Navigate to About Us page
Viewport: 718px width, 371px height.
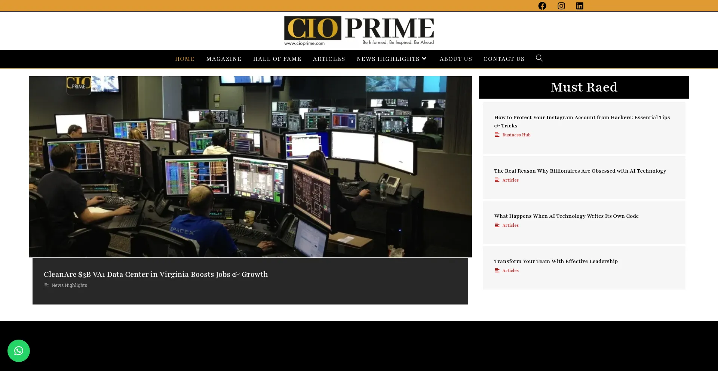(455, 59)
